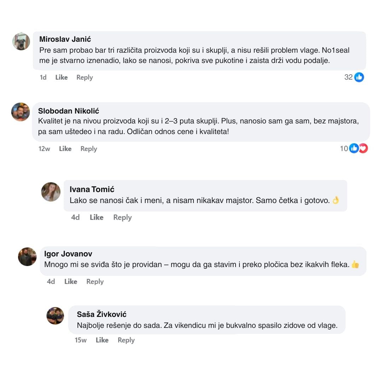Reply to Ivana Tomić's comment
The height and width of the screenshot is (382, 382).
[122, 218]
